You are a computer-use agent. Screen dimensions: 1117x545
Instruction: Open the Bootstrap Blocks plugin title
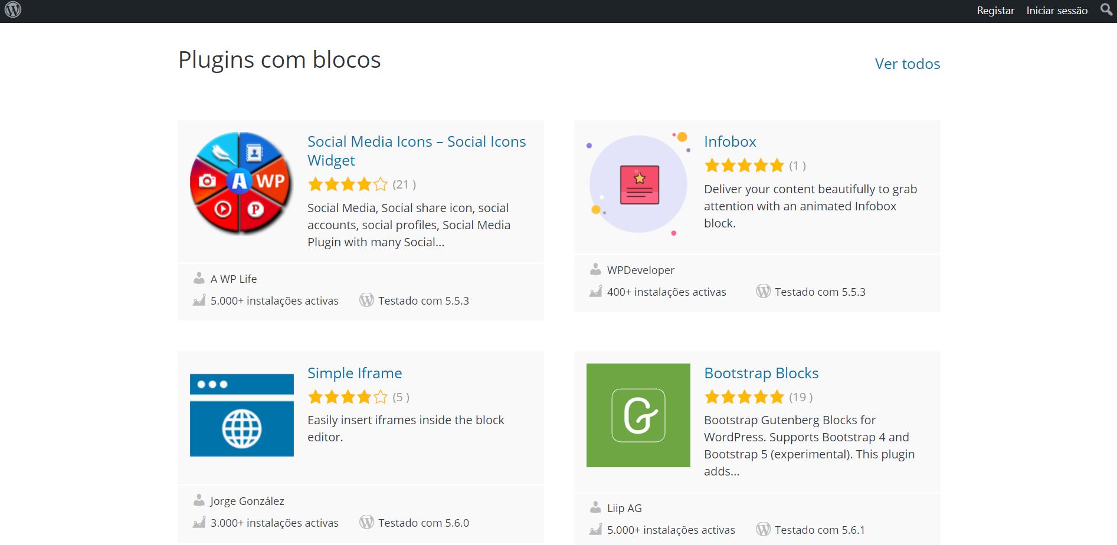[x=761, y=373]
